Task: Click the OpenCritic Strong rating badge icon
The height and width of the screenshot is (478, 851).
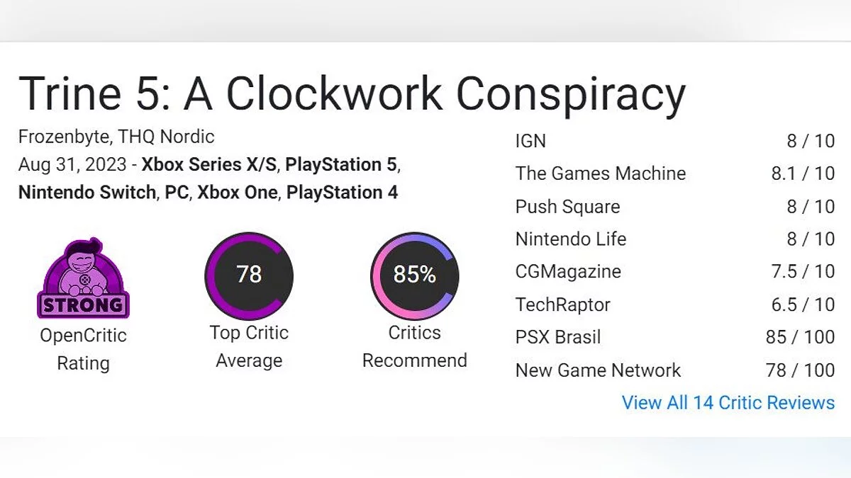Action: tap(83, 279)
